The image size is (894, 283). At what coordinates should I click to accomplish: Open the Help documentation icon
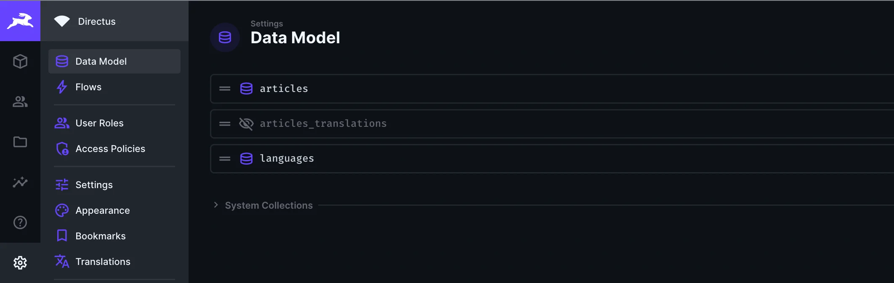20,223
